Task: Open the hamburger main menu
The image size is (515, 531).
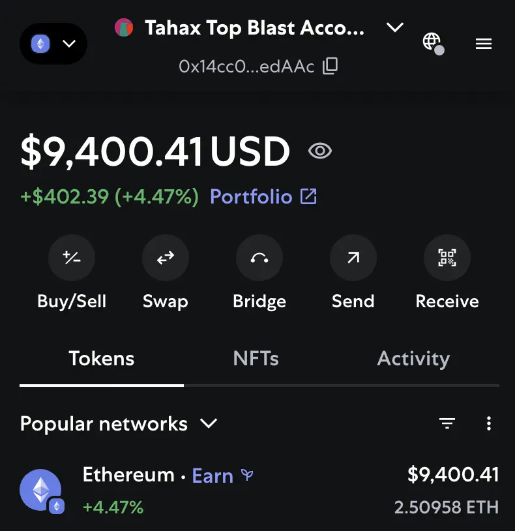Action: (x=483, y=44)
